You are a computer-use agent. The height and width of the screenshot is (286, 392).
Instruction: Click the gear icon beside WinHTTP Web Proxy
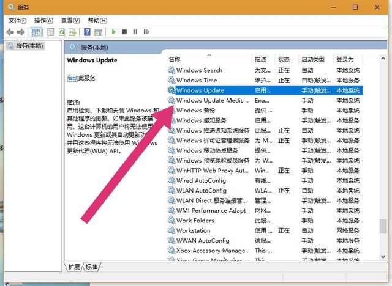click(171, 170)
